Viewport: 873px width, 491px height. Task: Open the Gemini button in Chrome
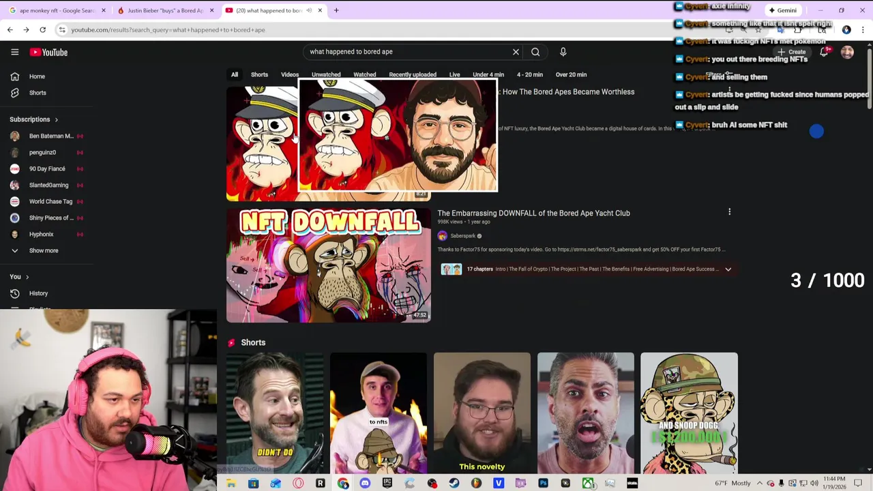tap(782, 10)
